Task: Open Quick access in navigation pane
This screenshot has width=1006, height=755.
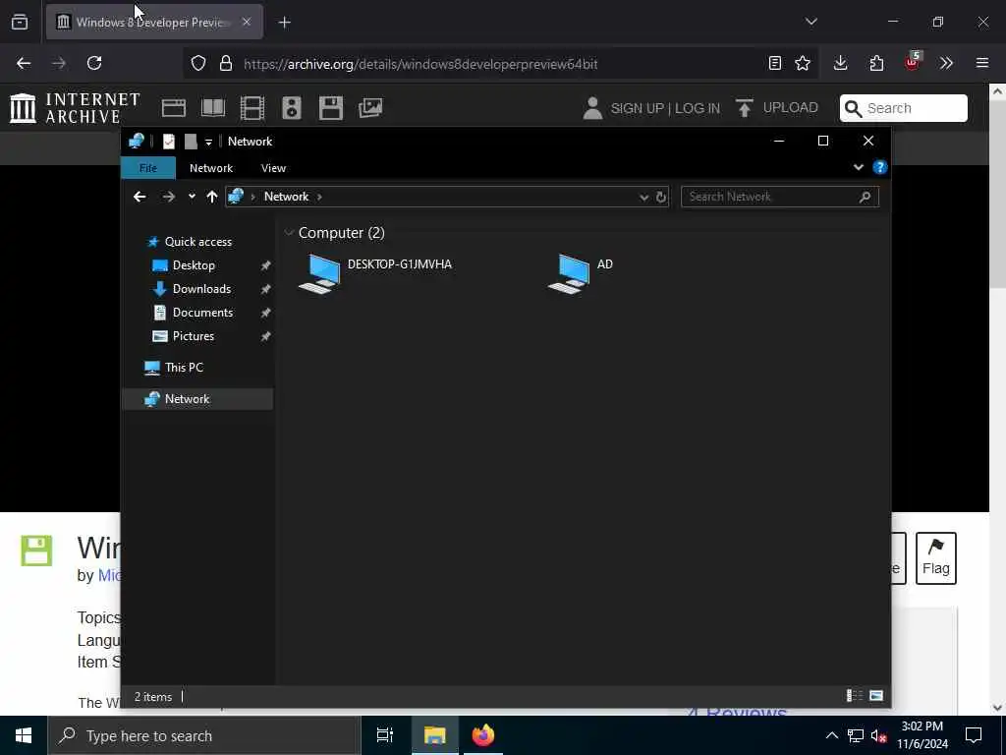Action: click(x=198, y=242)
